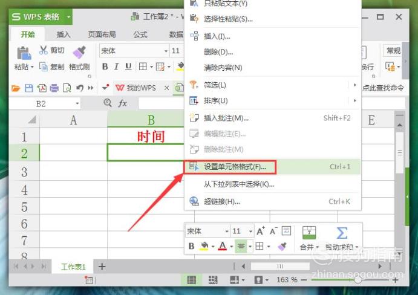Click the Save disk icon
This screenshot has width=418, height=295.
[29, 88]
